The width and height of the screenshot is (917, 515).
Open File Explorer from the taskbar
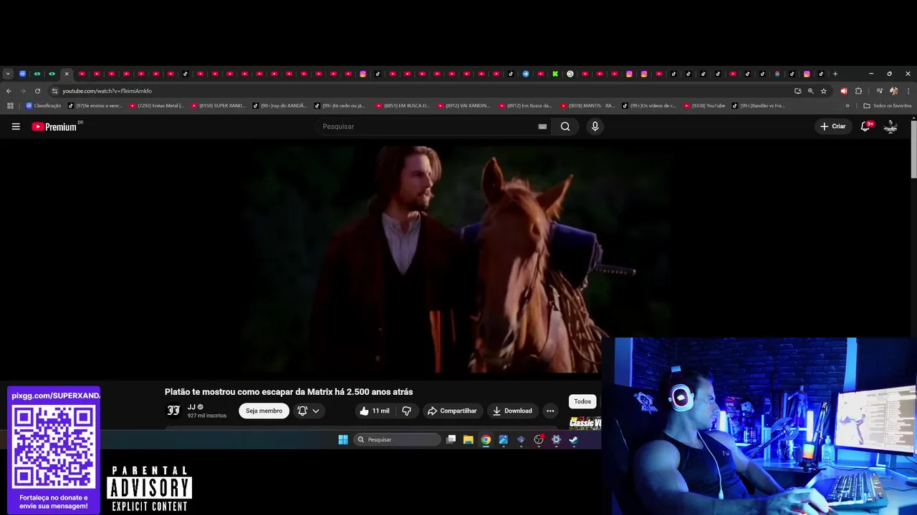(x=468, y=440)
